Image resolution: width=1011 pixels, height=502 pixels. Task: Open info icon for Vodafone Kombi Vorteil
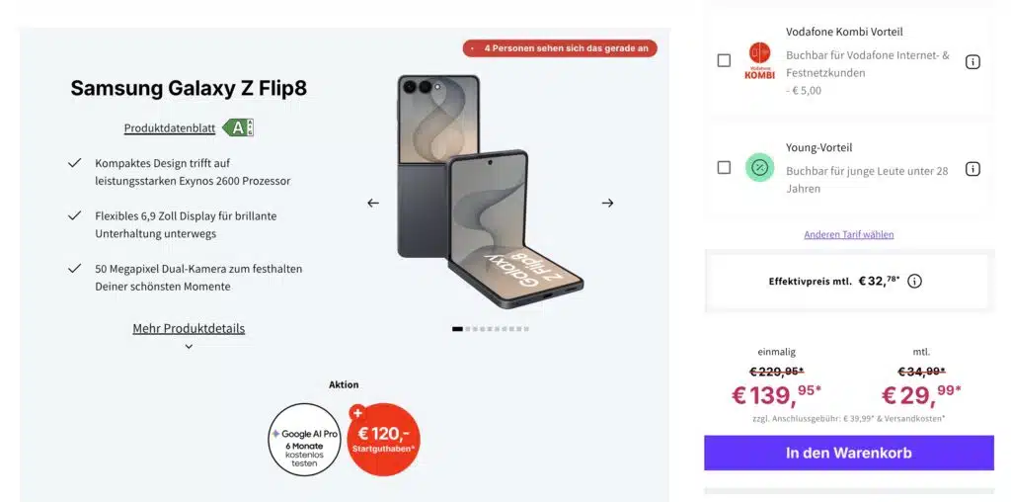point(972,62)
